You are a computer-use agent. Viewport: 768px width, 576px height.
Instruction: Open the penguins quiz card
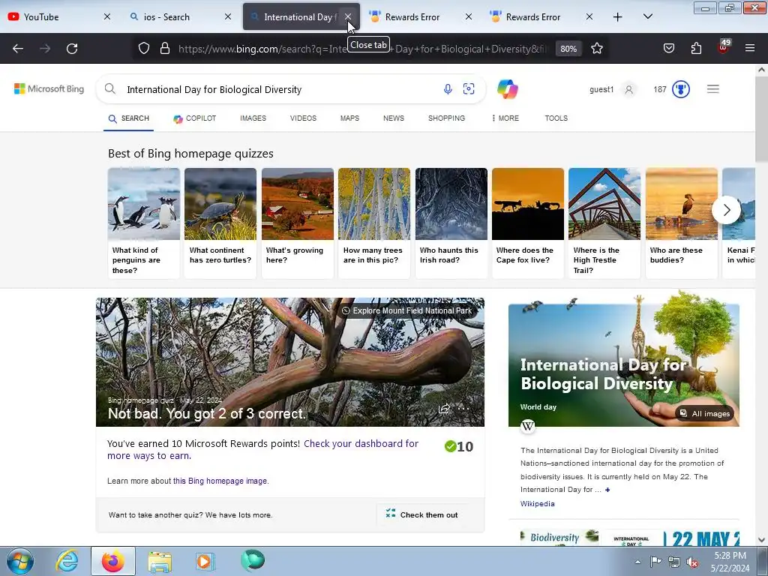pyautogui.click(x=143, y=223)
